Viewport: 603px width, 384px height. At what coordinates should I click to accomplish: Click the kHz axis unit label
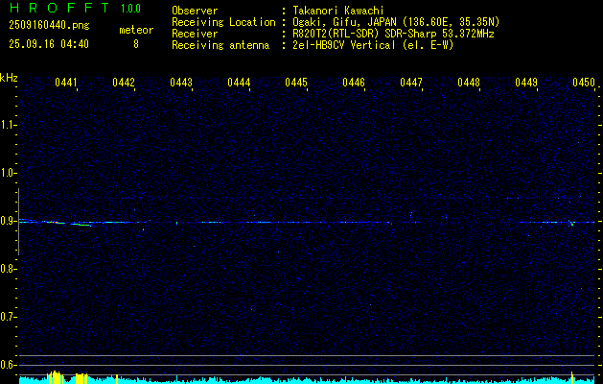(x=9, y=78)
